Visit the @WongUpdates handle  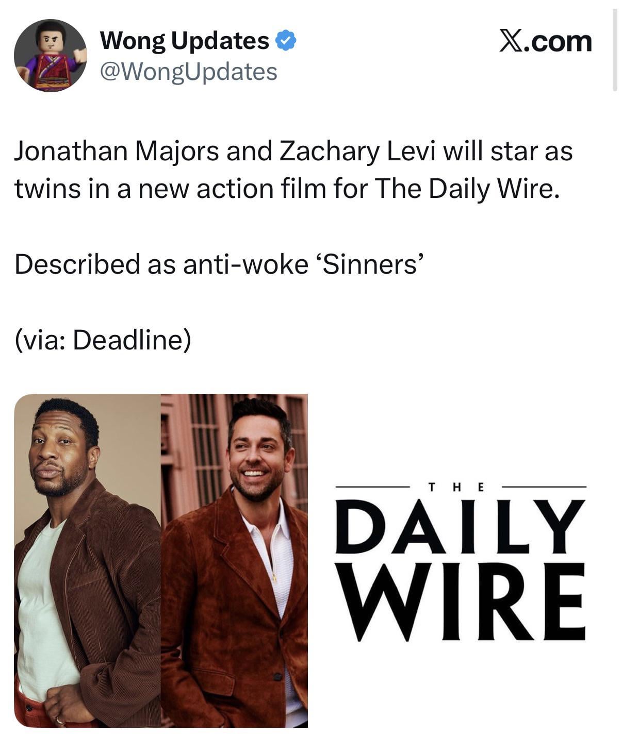coord(188,72)
